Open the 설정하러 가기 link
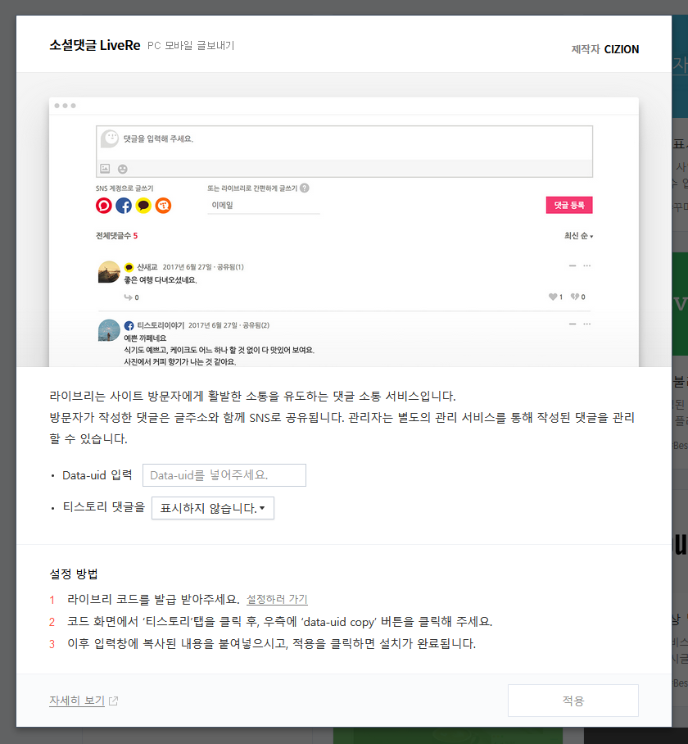Viewport: 688px width, 744px height. pyautogui.click(x=277, y=599)
